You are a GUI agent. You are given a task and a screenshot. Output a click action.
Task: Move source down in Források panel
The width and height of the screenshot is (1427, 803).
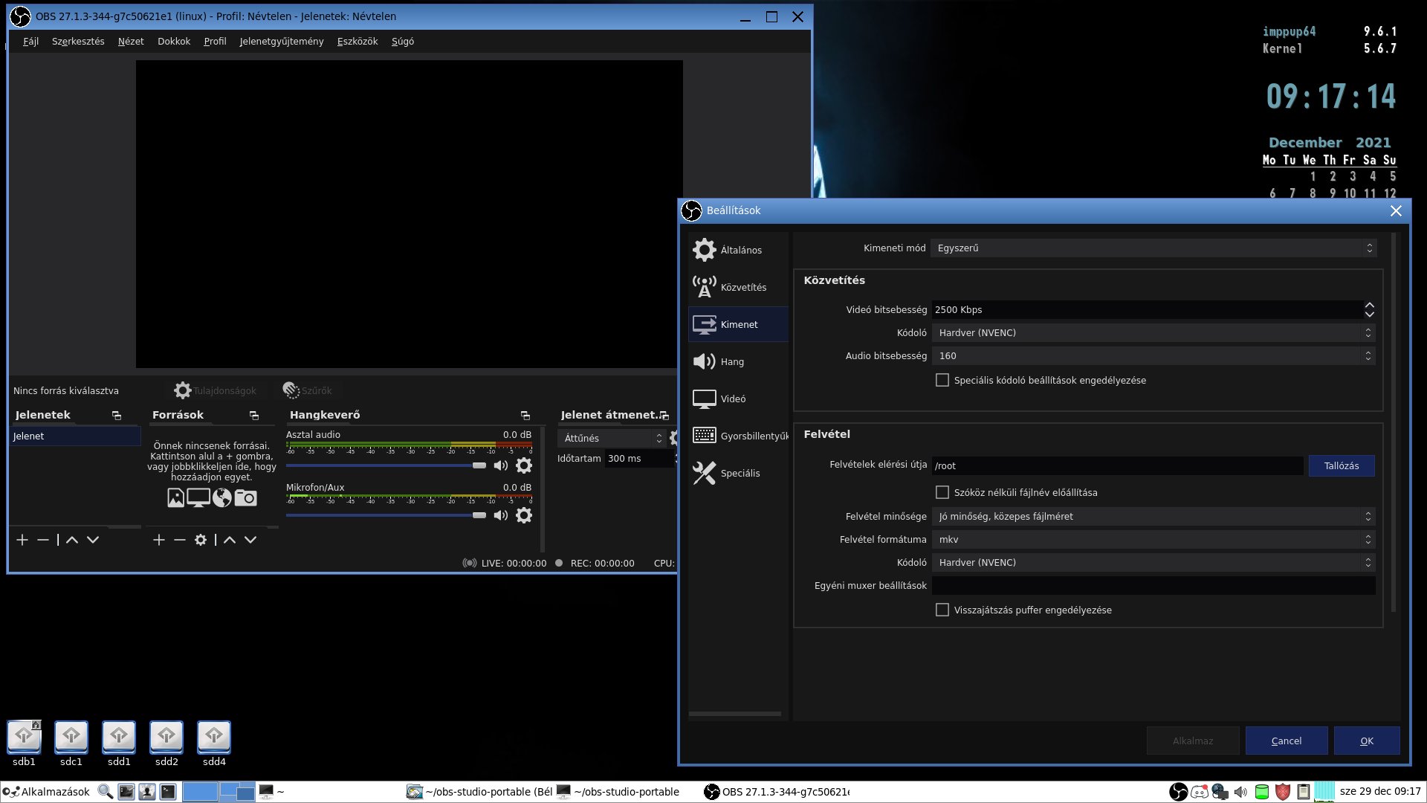point(250,540)
